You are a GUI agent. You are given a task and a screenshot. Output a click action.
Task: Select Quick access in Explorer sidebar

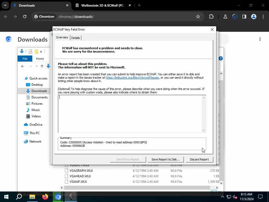[36, 78]
